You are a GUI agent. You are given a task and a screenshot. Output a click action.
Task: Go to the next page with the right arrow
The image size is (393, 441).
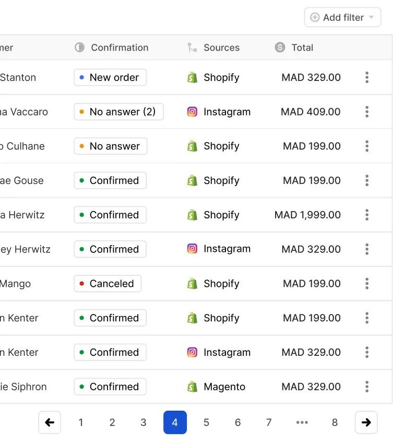[x=366, y=422]
